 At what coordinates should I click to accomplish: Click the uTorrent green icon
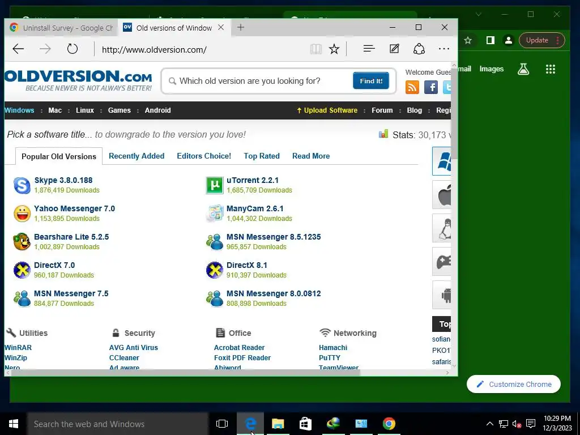[x=215, y=185]
